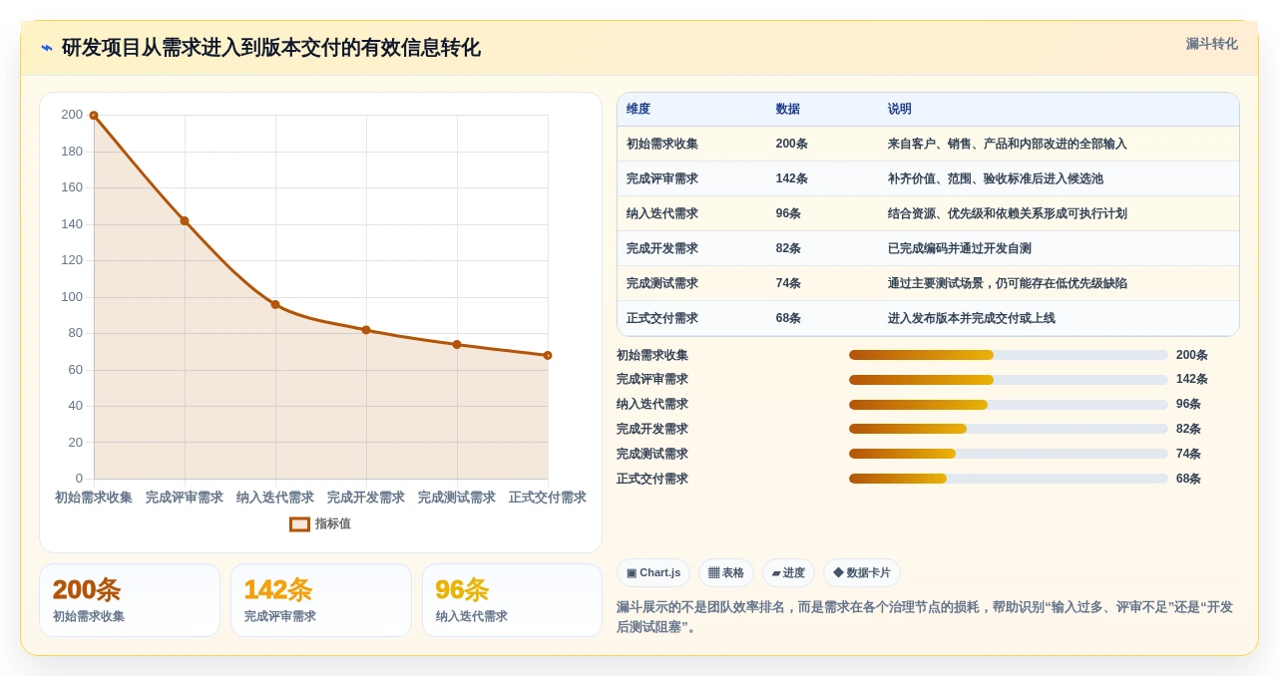Click chart data point at 完成测试需求
The width and height of the screenshot is (1279, 676).
(457, 344)
